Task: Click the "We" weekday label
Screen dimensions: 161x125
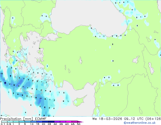Action: pyautogui.click(x=94, y=119)
